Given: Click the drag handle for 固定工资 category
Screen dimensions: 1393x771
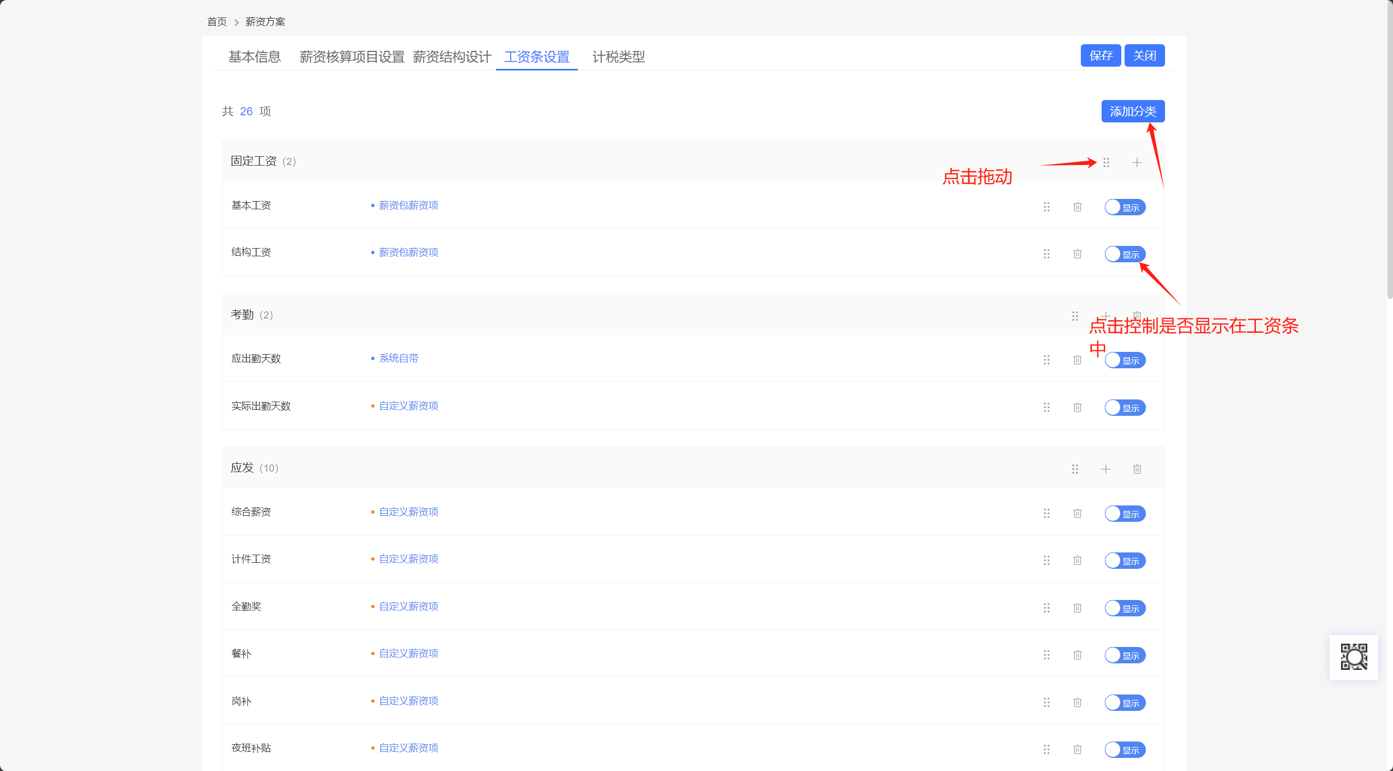Looking at the screenshot, I should point(1106,163).
